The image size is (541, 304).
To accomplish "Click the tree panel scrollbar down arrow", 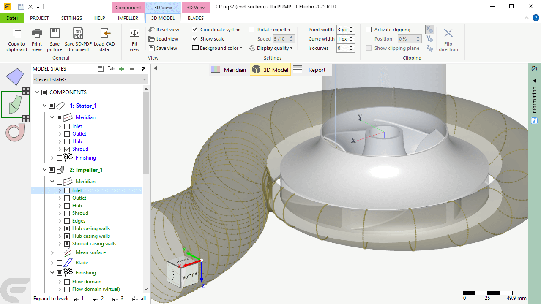I will (146, 289).
